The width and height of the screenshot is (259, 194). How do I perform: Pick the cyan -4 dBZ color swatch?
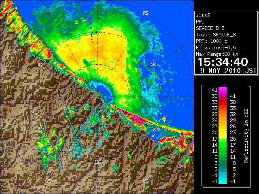[223, 181]
